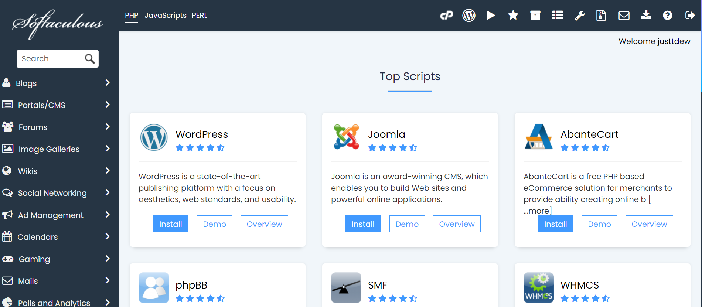Image resolution: width=702 pixels, height=307 pixels.
Task: Open email settings envelope icon
Action: [624, 16]
